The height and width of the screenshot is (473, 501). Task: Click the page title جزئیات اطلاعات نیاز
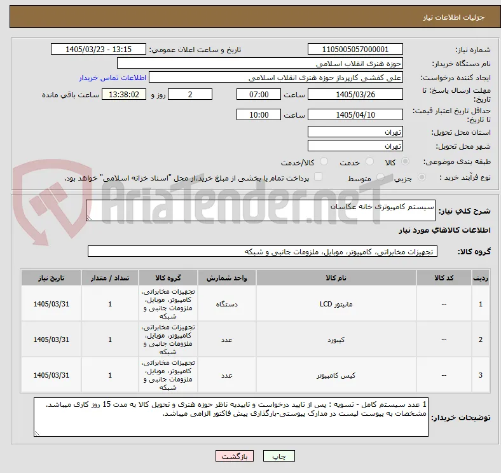pyautogui.click(x=454, y=17)
